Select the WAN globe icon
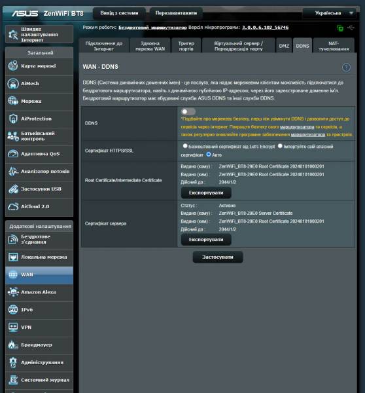The width and height of the screenshot is (365, 393). pyautogui.click(x=13, y=274)
